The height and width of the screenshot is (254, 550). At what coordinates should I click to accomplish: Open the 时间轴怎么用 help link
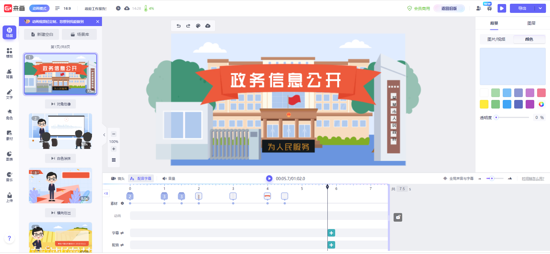pyautogui.click(x=533, y=178)
